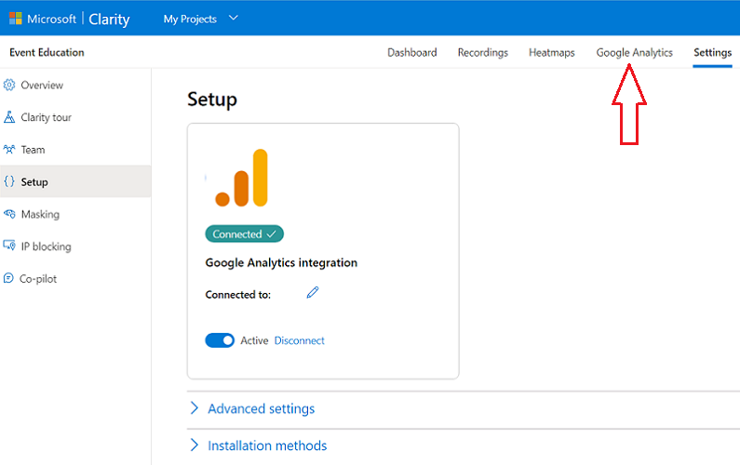
Task: Select Overview in the sidebar
Action: click(42, 85)
